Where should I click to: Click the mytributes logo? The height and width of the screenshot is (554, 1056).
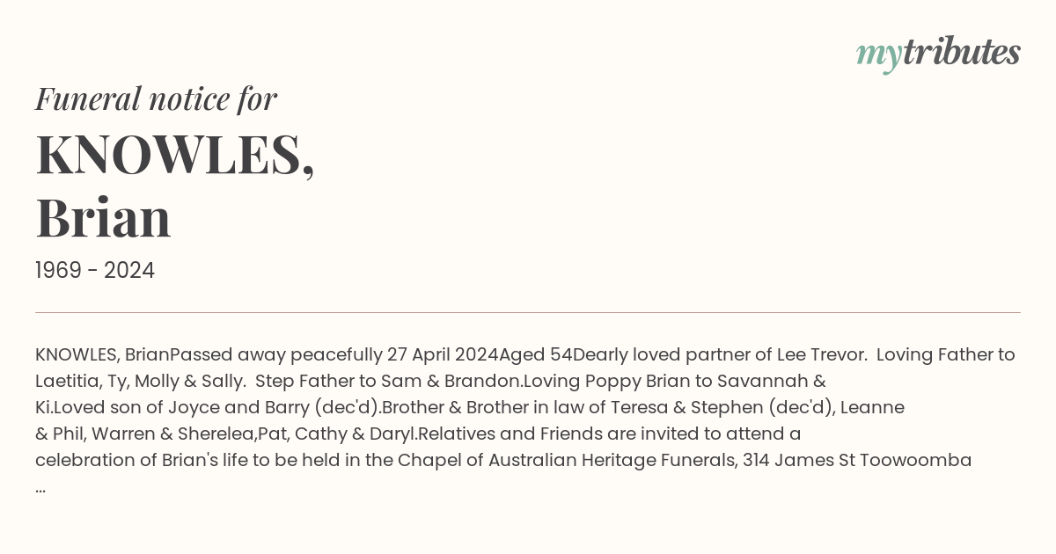pos(938,53)
